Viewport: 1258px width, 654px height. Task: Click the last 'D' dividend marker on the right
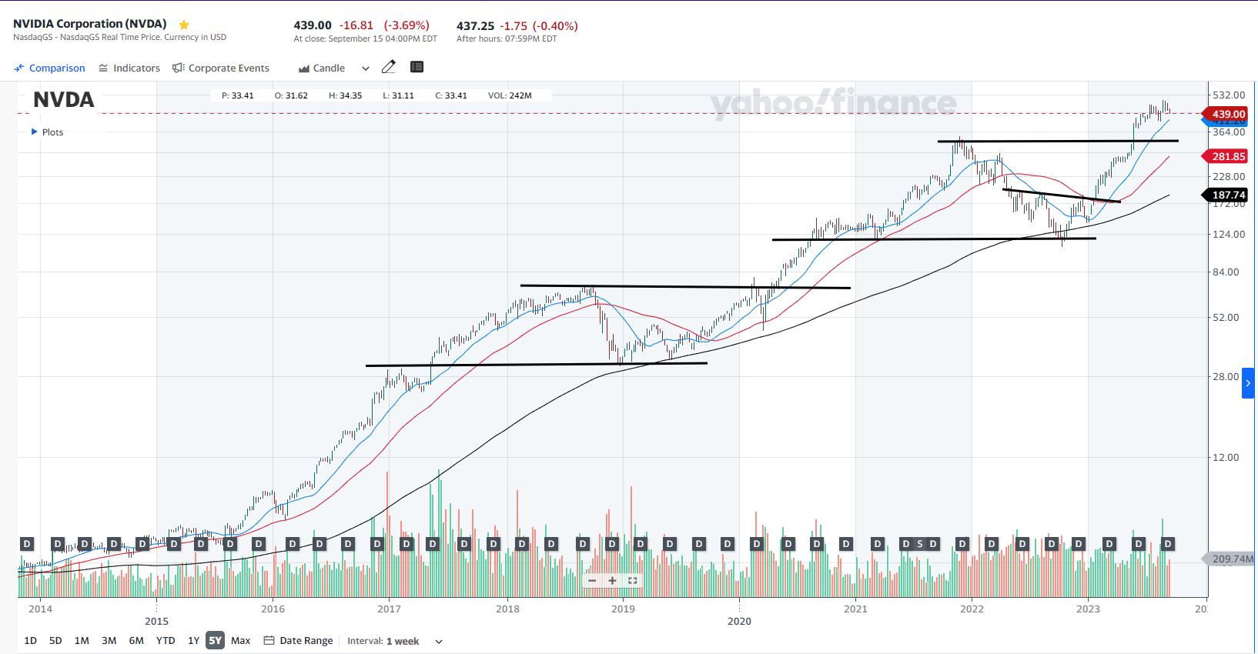(1168, 544)
